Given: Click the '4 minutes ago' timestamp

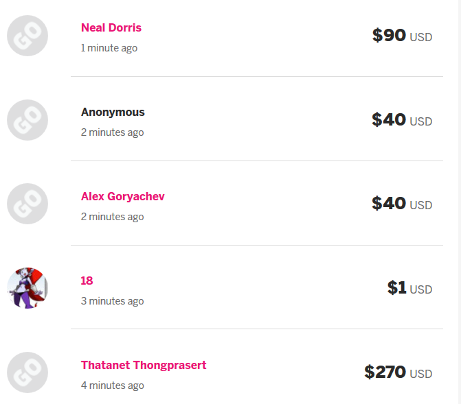Looking at the screenshot, I should 112,385.
